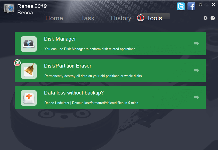Click the arrow beside Data loss without backup
This screenshot has height=150, width=218.
(197, 97)
